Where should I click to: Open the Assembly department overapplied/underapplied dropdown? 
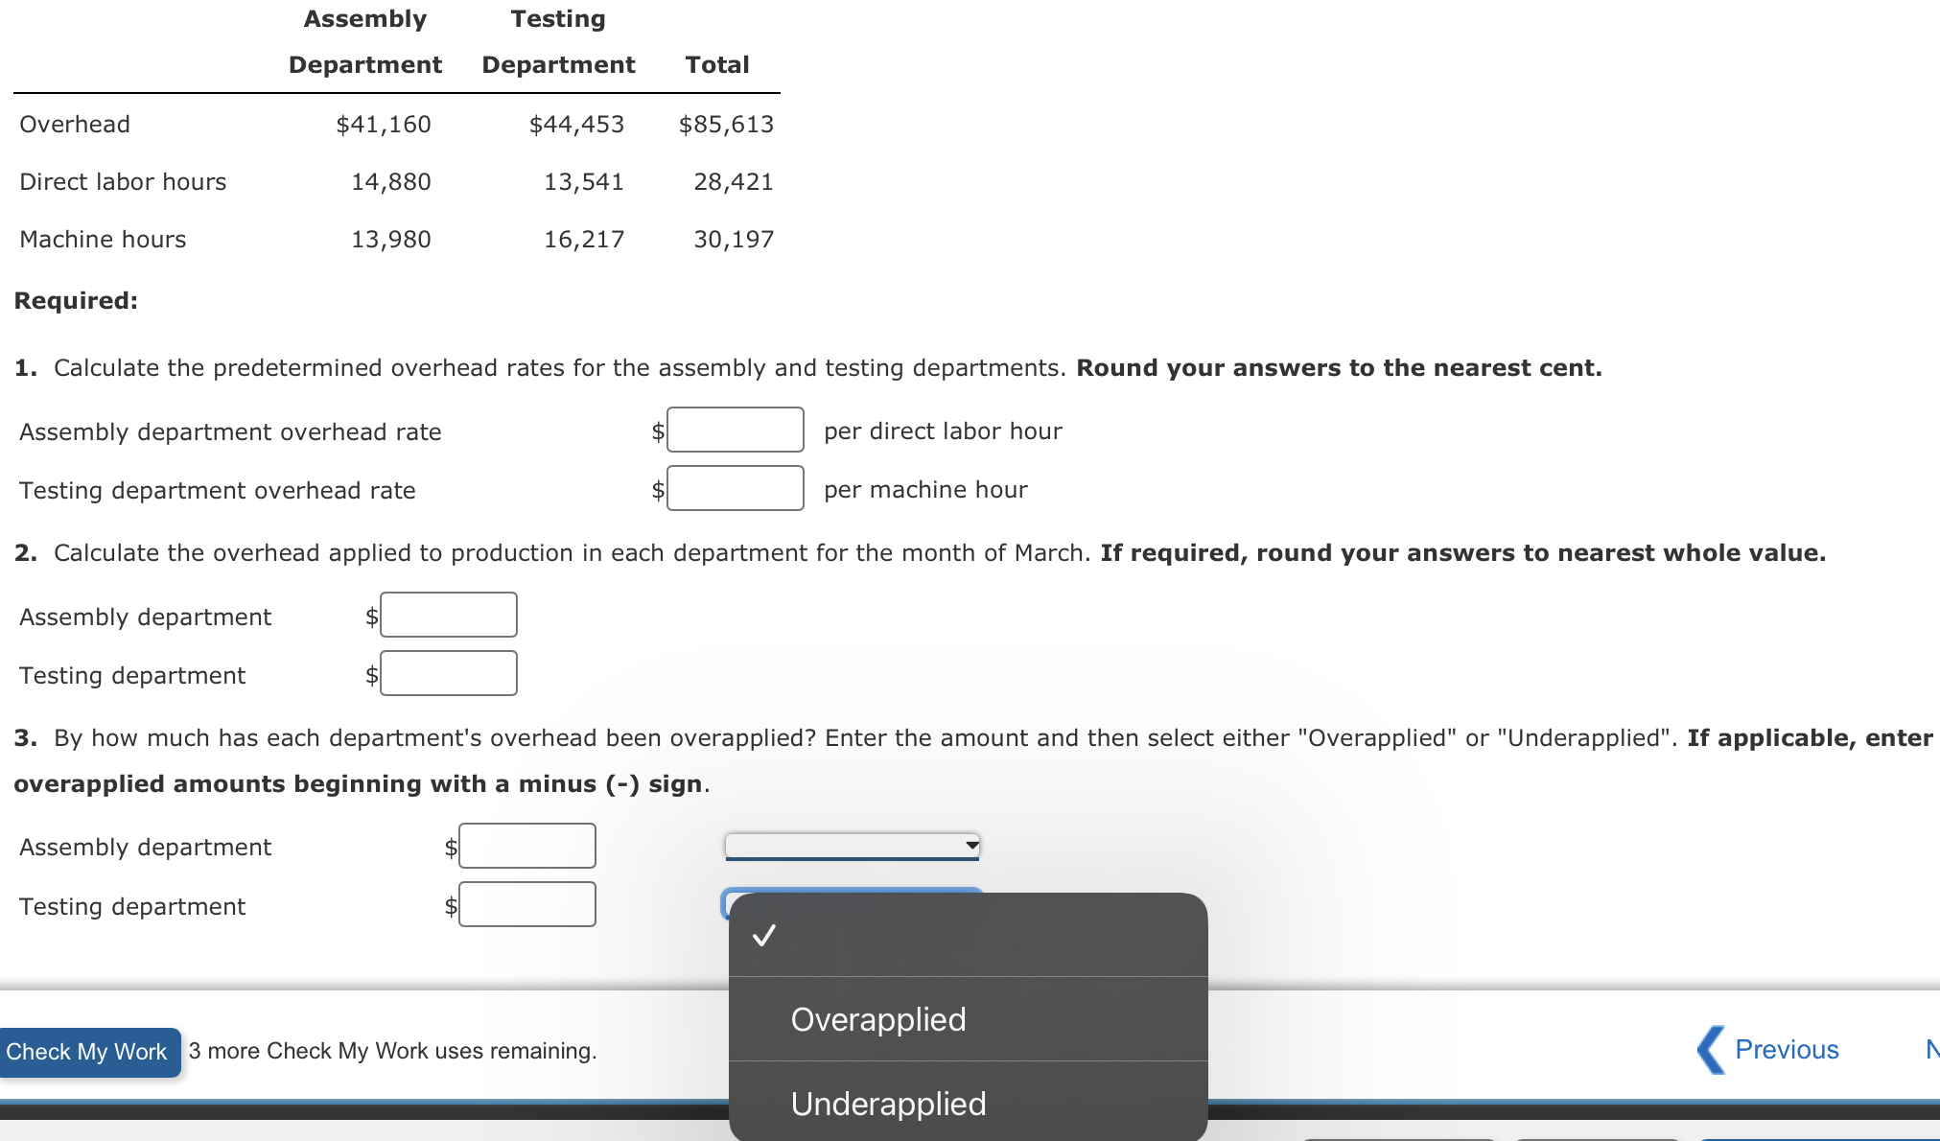click(x=852, y=846)
